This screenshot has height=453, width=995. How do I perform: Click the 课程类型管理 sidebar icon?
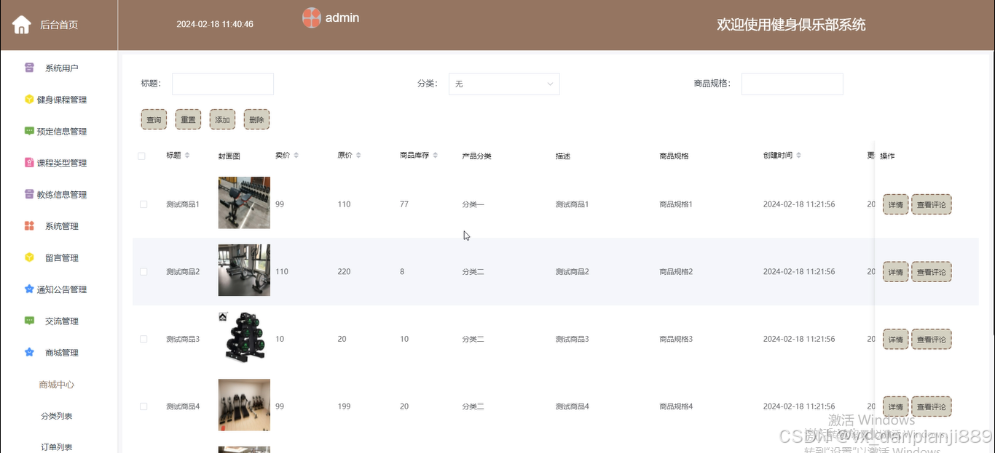tap(29, 163)
